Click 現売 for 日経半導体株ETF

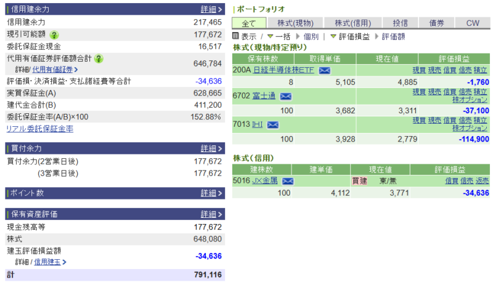point(434,70)
